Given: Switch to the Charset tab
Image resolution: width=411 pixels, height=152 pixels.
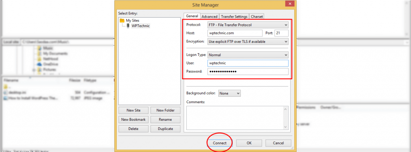Looking at the screenshot, I should coord(256,16).
